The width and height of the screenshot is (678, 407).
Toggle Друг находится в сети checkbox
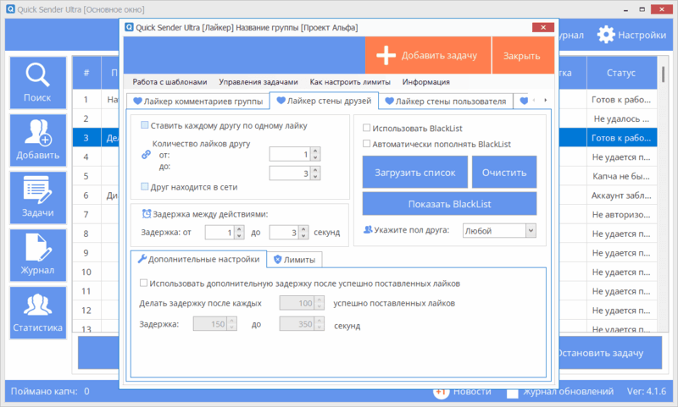pyautogui.click(x=145, y=186)
